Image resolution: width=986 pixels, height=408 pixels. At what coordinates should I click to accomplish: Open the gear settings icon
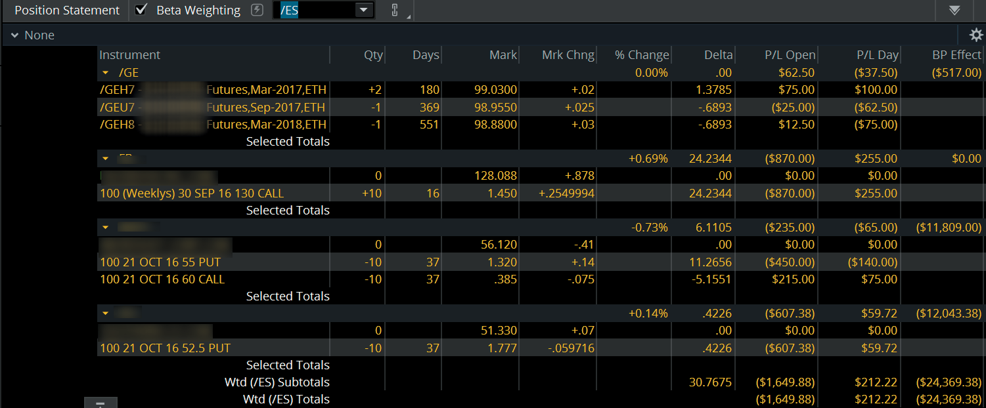(x=975, y=34)
